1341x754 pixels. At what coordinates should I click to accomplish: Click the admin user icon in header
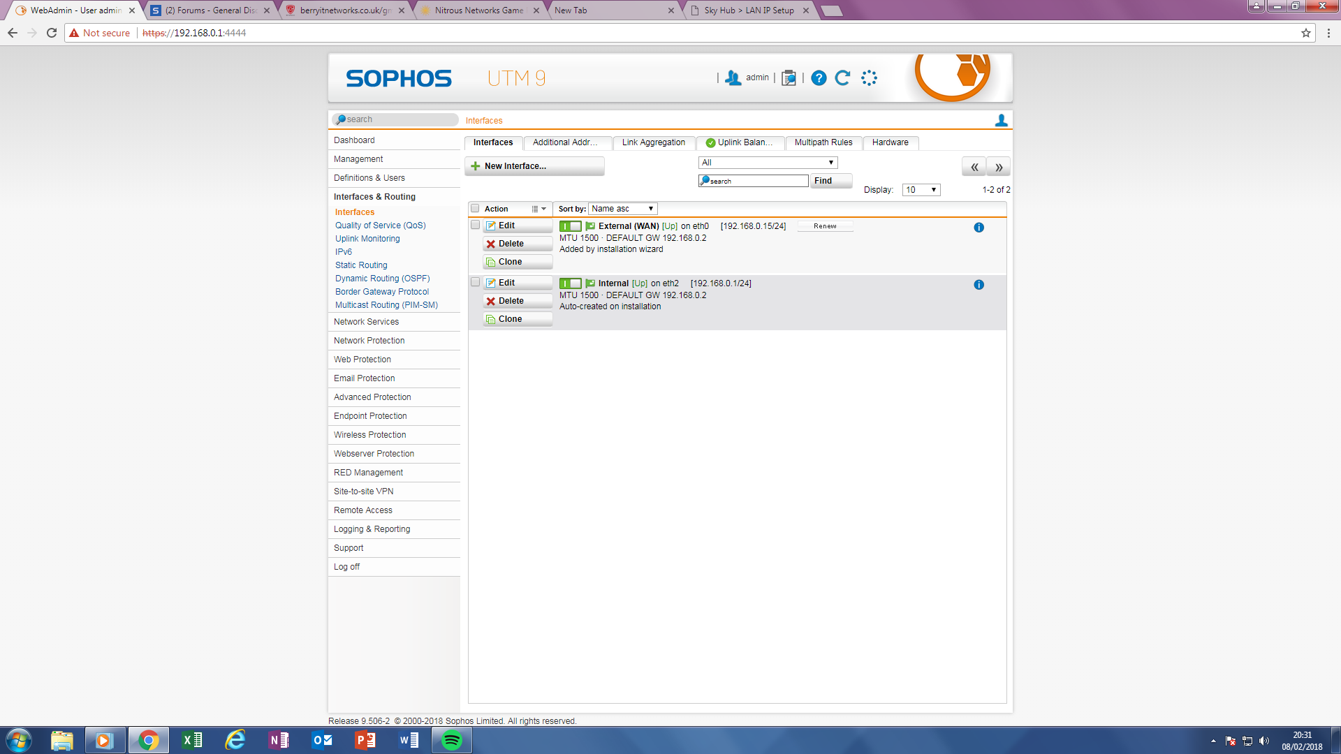click(x=733, y=78)
